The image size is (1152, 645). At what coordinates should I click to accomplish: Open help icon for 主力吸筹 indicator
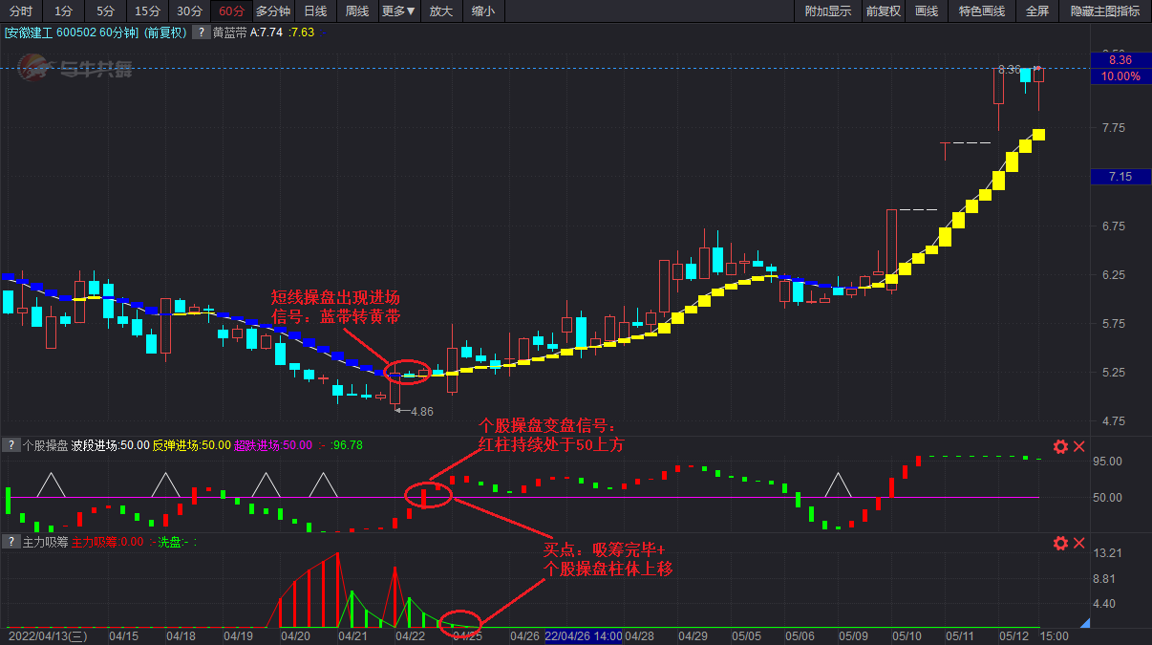point(11,542)
